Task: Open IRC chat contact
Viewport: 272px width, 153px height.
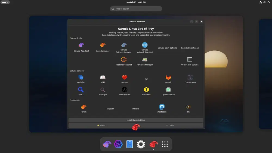Action: (x=188, y=109)
